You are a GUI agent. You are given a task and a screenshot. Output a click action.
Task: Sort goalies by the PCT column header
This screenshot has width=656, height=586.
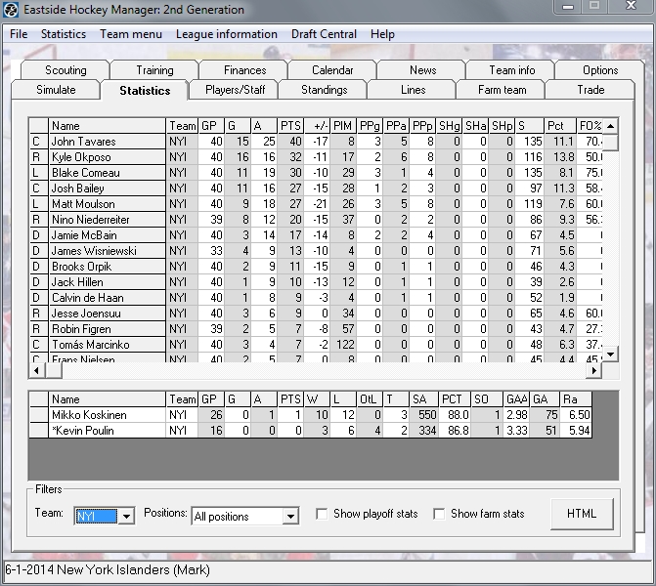coord(455,399)
